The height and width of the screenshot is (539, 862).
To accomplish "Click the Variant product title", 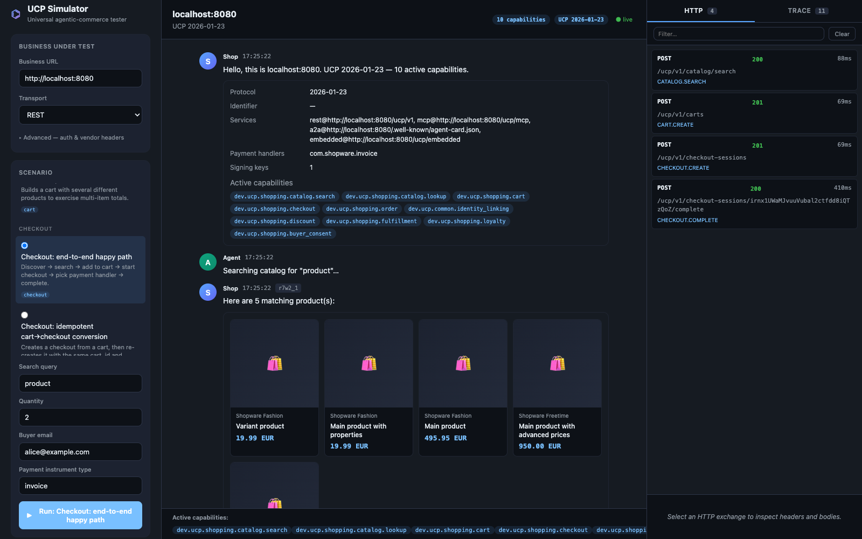I will (260, 426).
